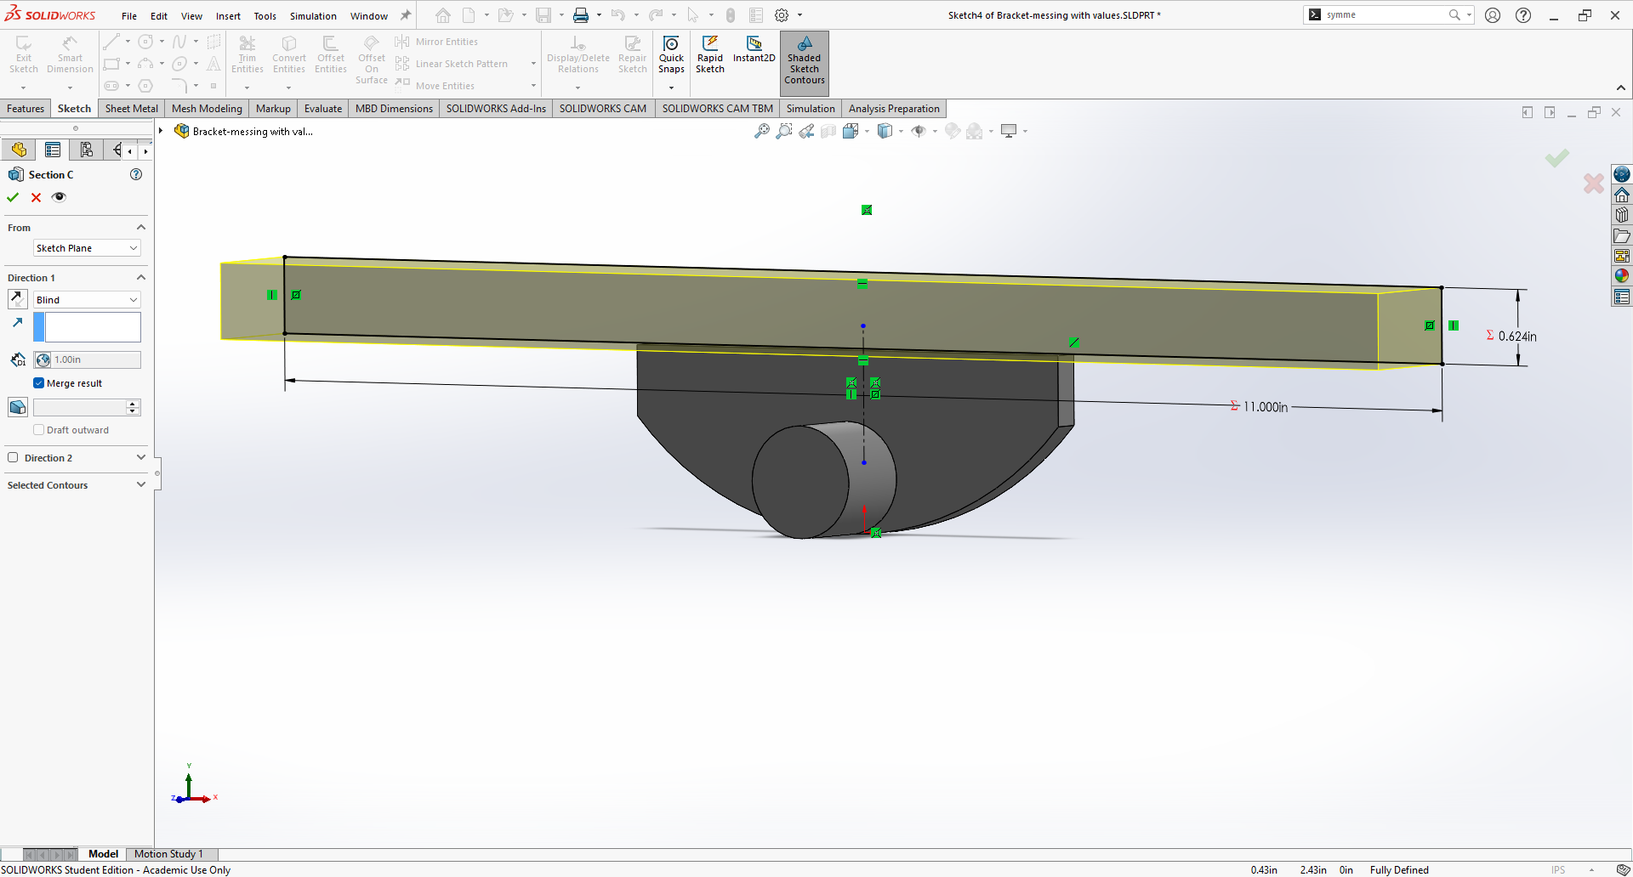1633x877 pixels.
Task: Select the Smart Dimension tool
Action: point(70,55)
